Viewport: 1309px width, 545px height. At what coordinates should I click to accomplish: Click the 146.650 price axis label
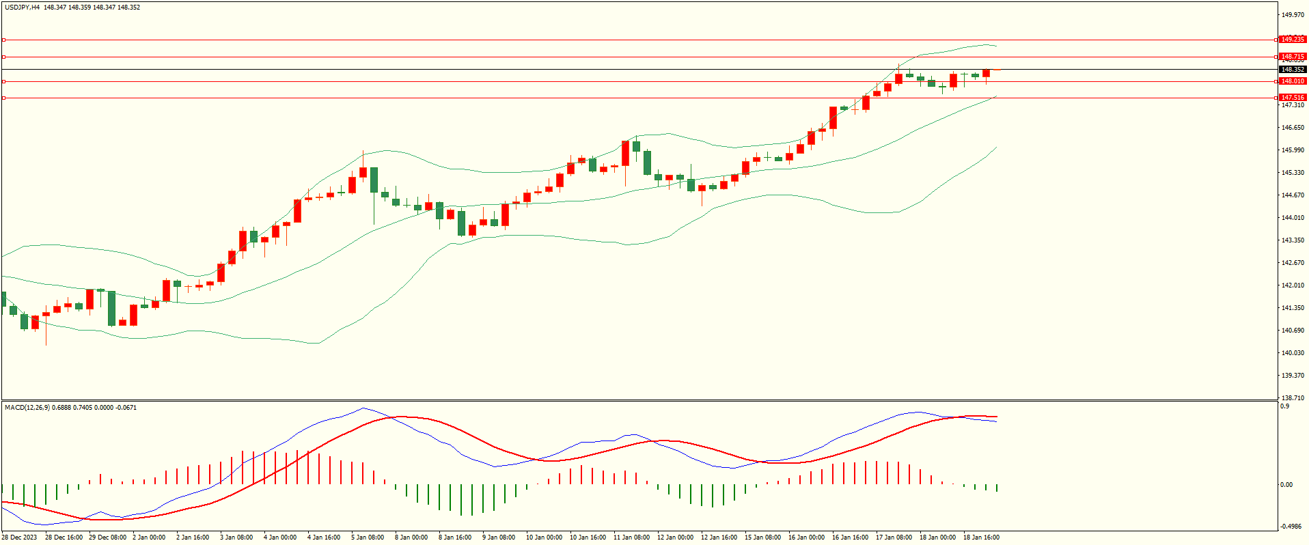[1293, 128]
